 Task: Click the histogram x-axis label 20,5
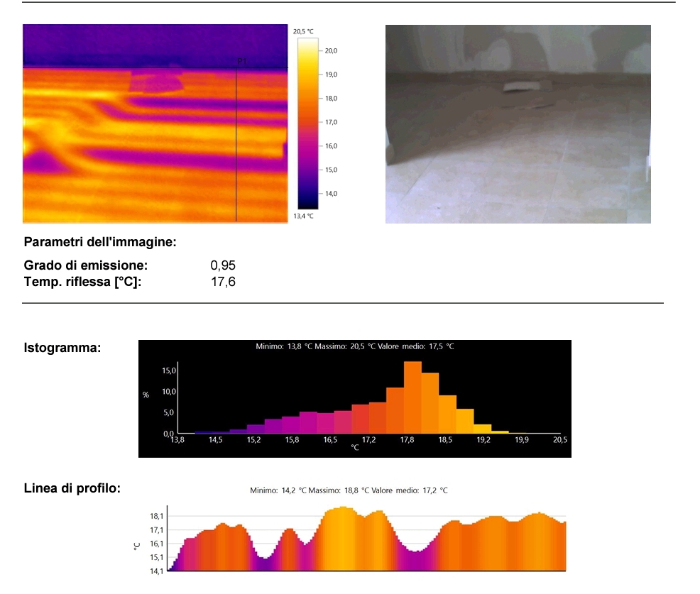[560, 440]
